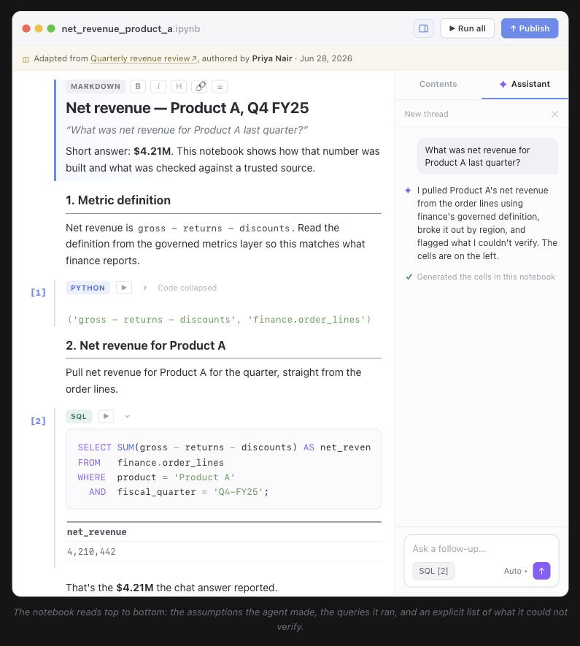Toggle the side panel layout icon
This screenshot has width=580, height=646.
[423, 28]
